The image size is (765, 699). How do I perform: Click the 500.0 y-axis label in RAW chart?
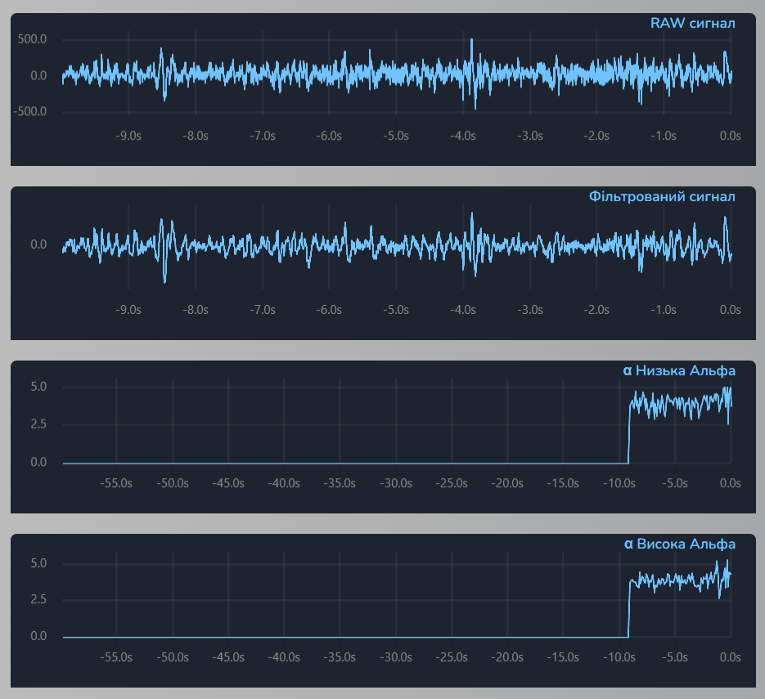click(32, 39)
